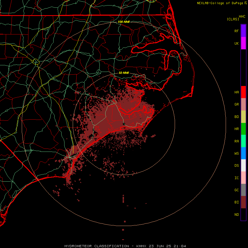The height and width of the screenshot is (248, 248).
Task: Click the HR green legend swatch
Action: coord(243,129)
